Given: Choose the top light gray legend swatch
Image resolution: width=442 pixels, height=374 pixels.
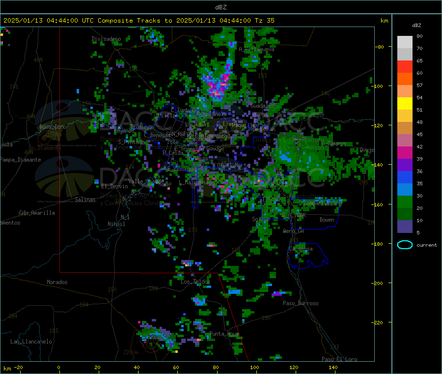Looking at the screenshot, I should 405,42.
